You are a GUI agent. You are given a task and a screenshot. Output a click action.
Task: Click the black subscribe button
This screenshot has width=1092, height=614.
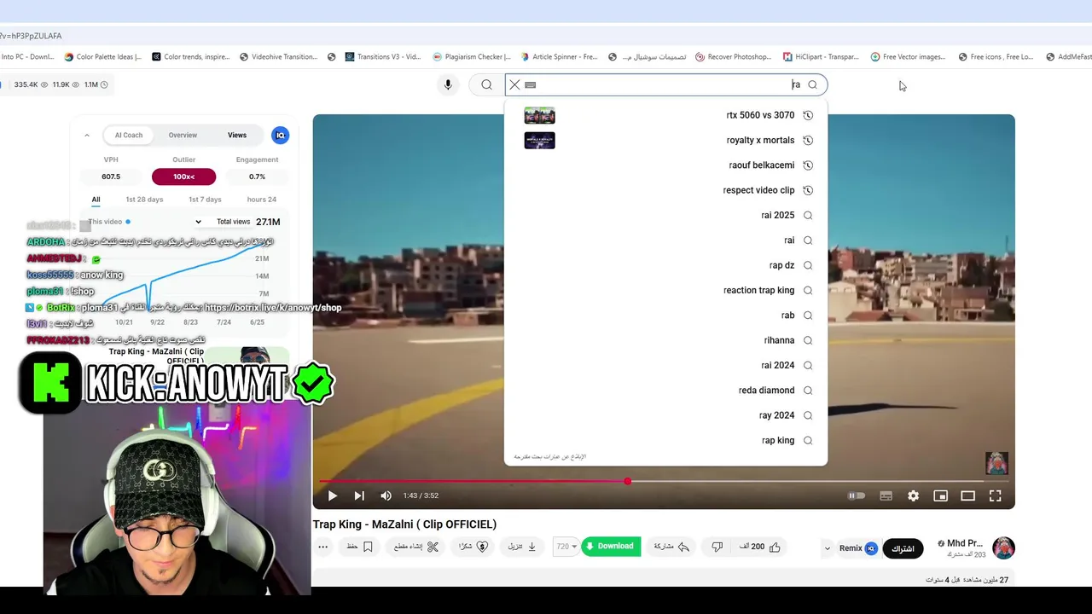click(x=903, y=548)
